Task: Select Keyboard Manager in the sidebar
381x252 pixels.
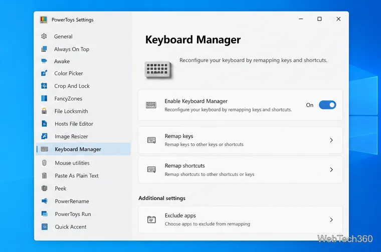Action: point(83,149)
